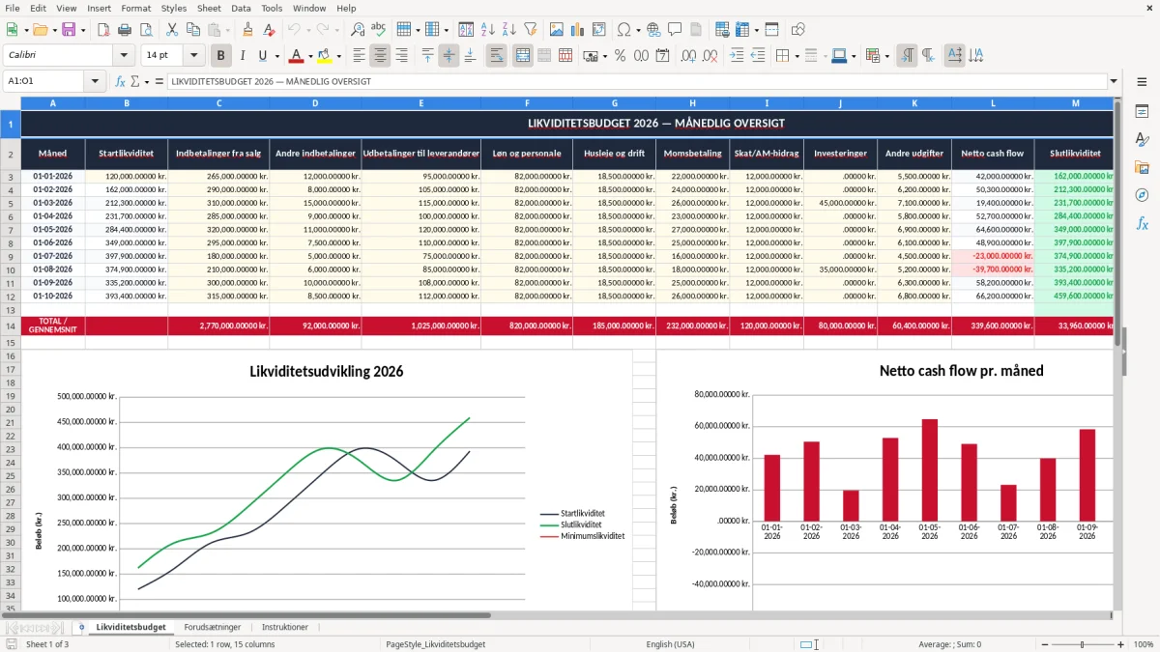This screenshot has height=652, width=1160.
Task: Format cells as percent icon
Action: pos(620,56)
